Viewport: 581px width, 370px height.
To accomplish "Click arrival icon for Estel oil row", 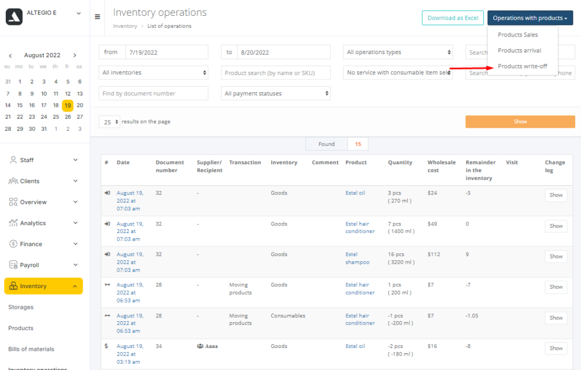I will (x=107, y=193).
